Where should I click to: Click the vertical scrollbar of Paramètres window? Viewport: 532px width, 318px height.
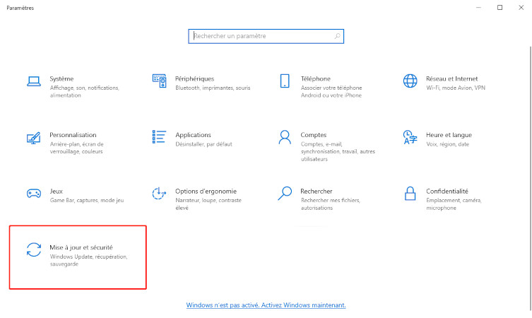click(x=530, y=178)
